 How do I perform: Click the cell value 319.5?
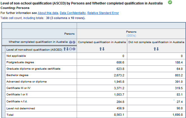[x=179, y=88]
